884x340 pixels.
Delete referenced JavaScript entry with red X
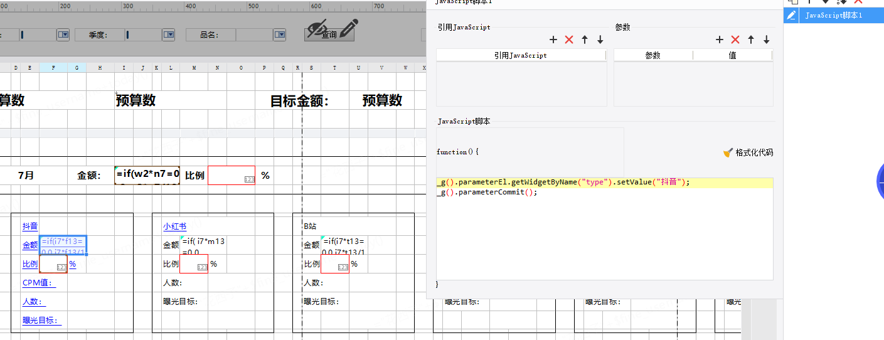pyautogui.click(x=569, y=40)
